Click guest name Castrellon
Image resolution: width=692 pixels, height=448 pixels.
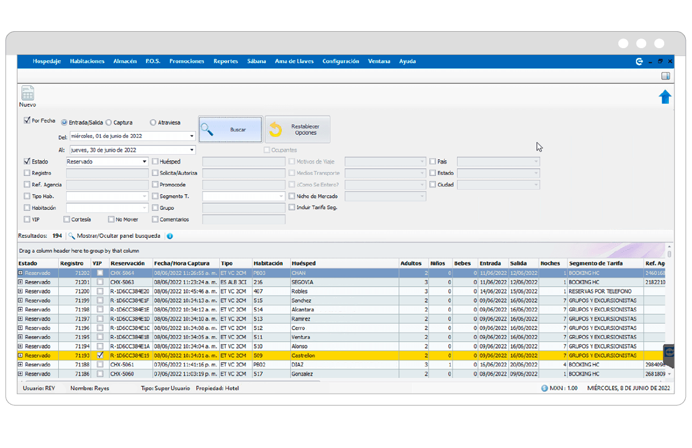(x=303, y=356)
